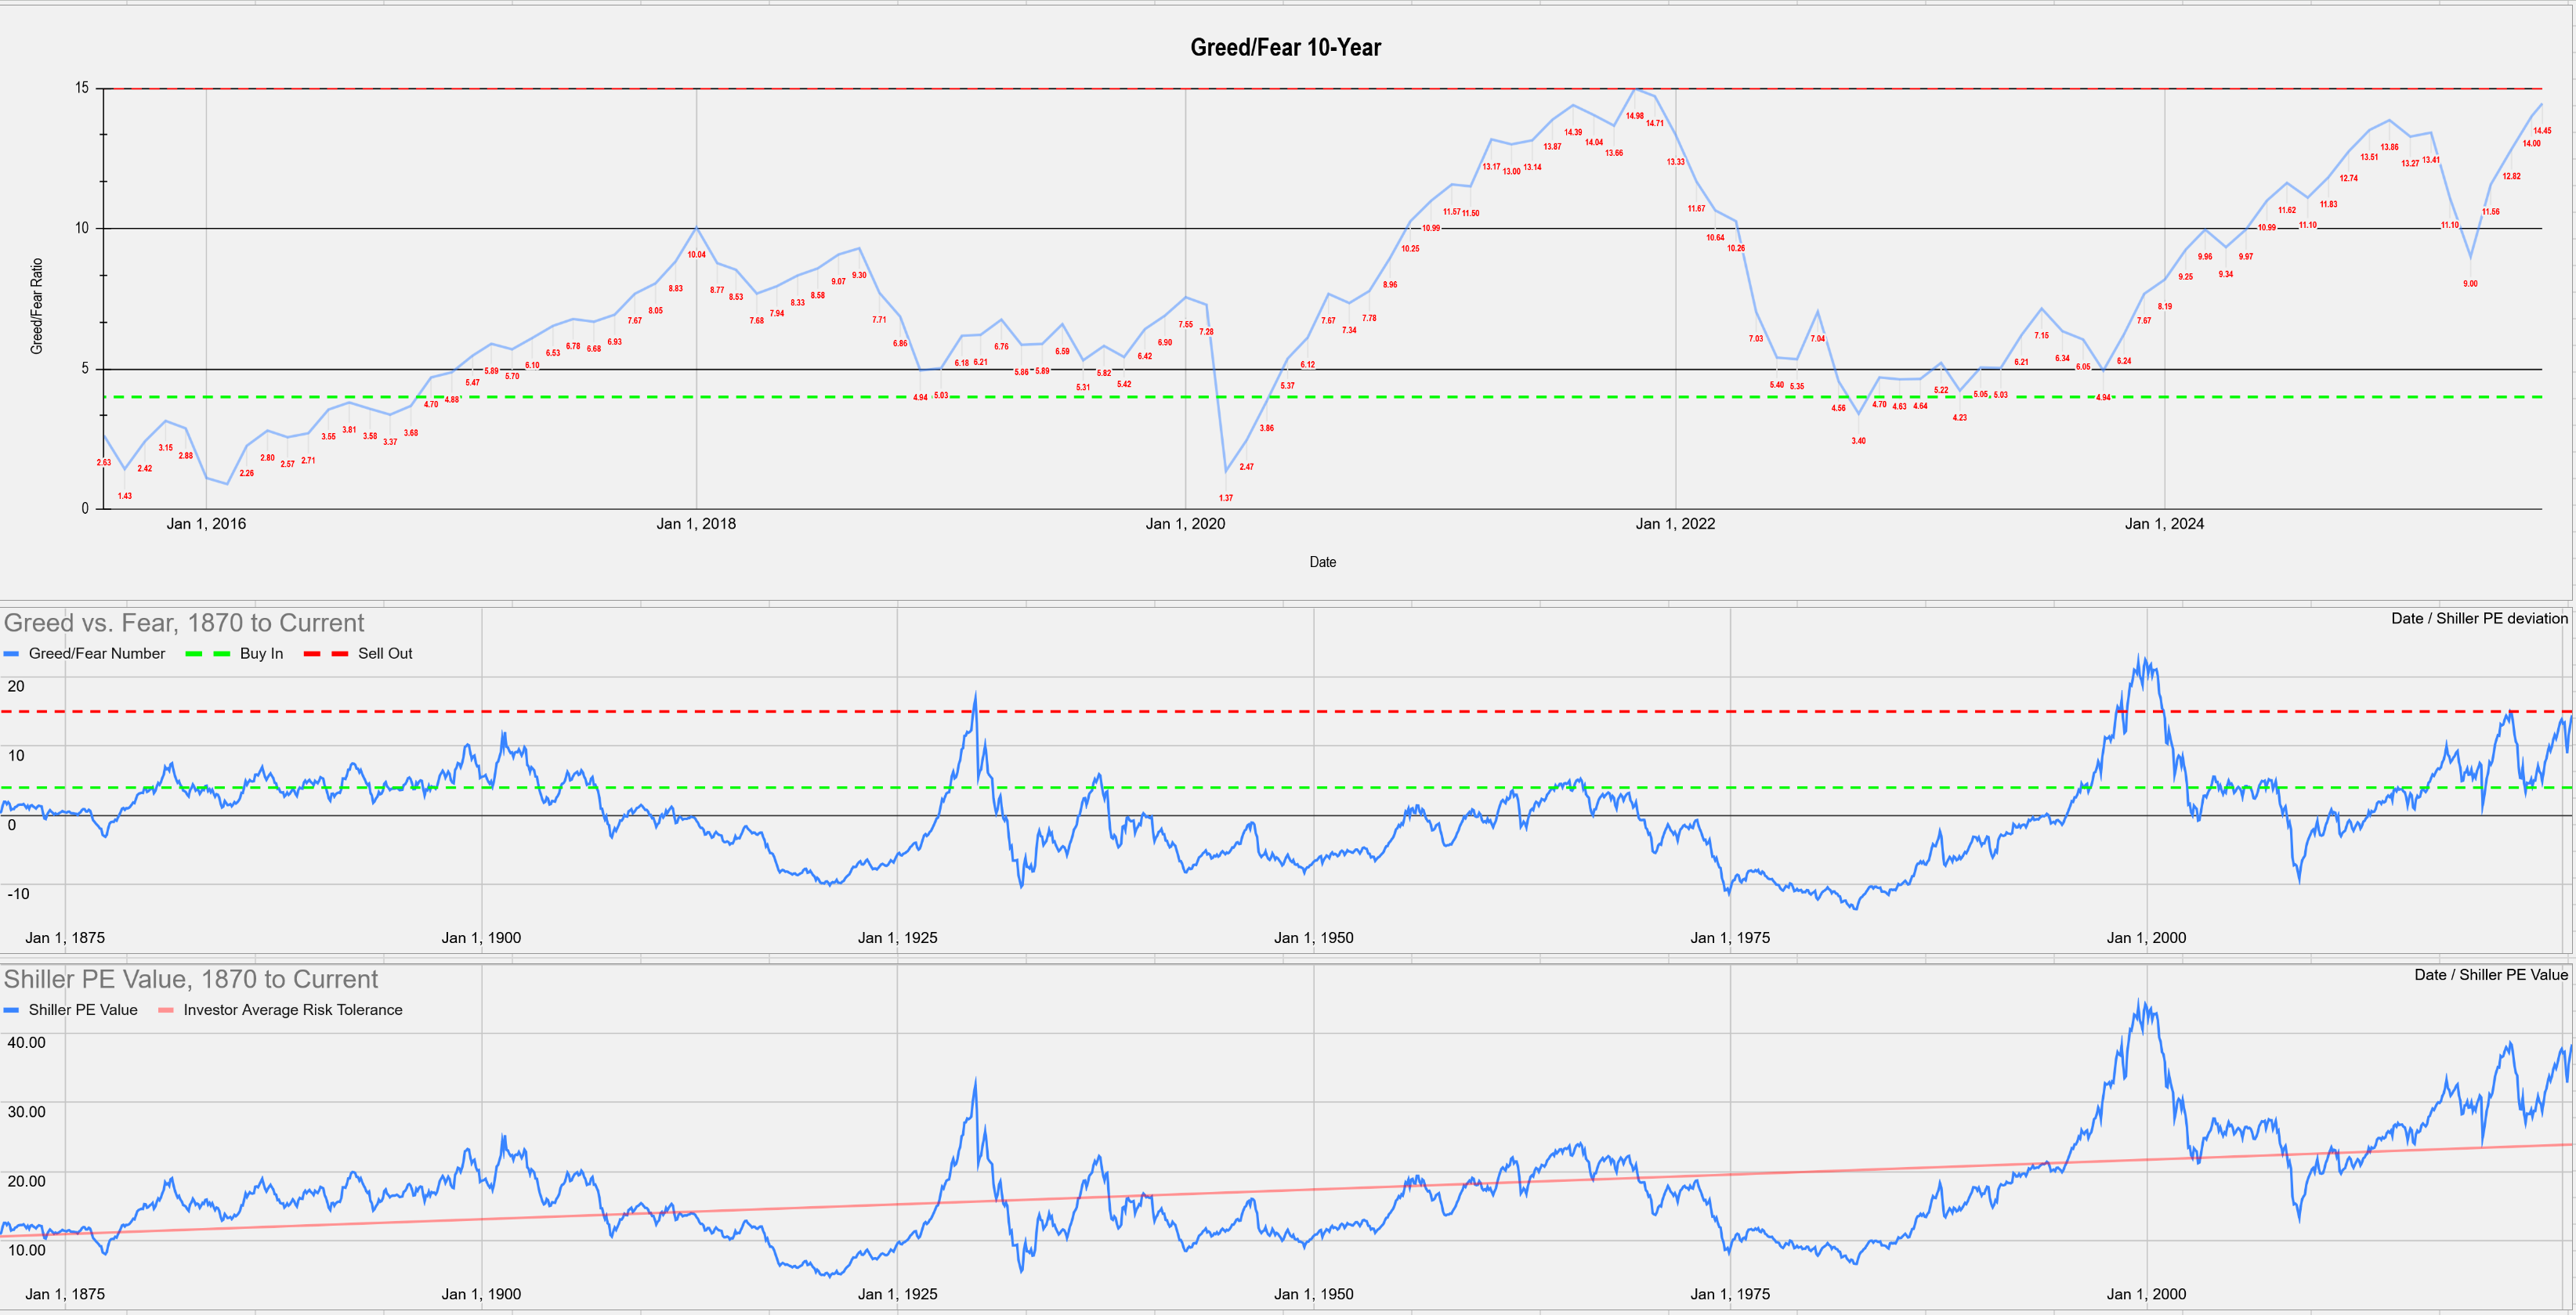Viewport: 2576px width, 1315px height.
Task: Click the "Date / Shiller PE deviation" label
Action: pyautogui.click(x=2479, y=618)
